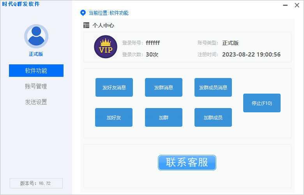Click the 个人中心 panel header icon
Image resolution: width=304 pixels, height=195 pixels.
[86, 25]
